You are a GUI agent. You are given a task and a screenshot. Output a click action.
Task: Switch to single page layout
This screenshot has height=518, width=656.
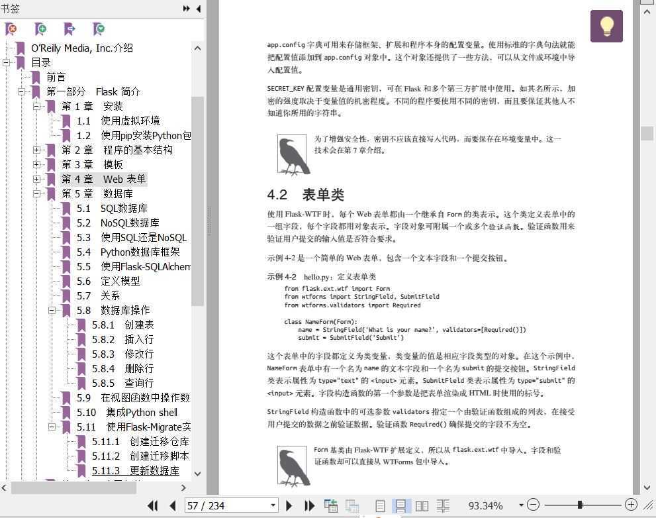[x=380, y=506]
